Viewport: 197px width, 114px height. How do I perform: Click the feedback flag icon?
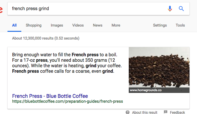pyautogui.click(x=166, y=112)
